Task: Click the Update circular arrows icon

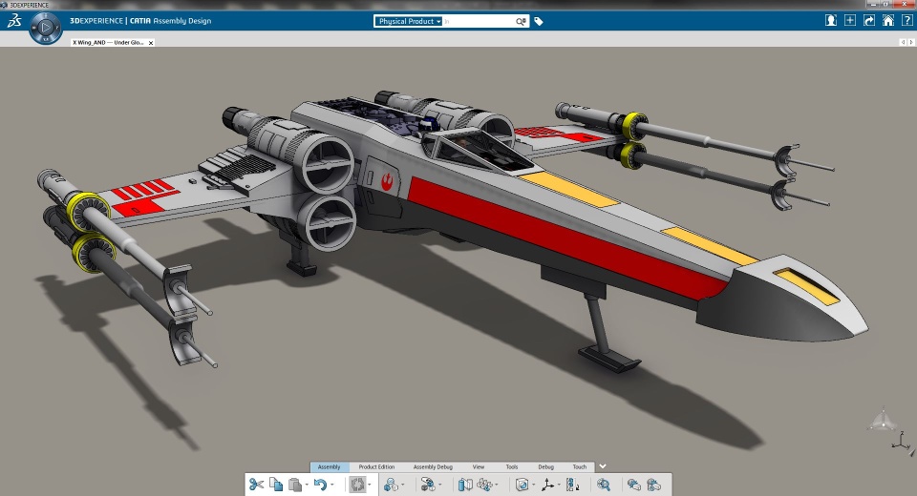Action: pos(357,485)
